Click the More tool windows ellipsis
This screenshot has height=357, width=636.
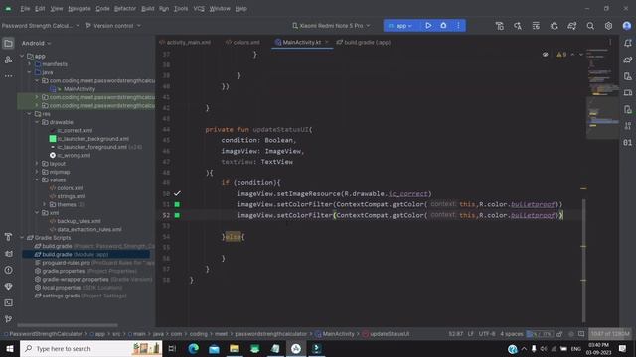point(8,76)
